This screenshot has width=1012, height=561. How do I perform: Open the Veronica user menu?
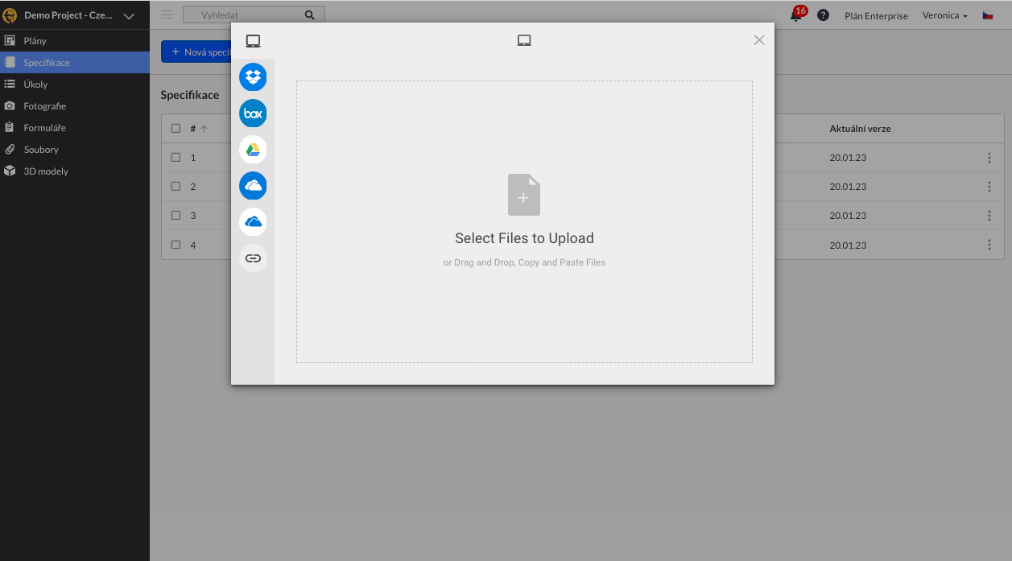(x=944, y=15)
